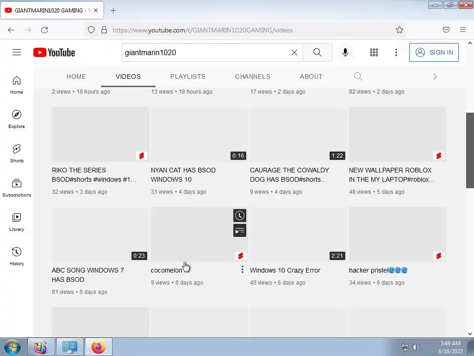The width and height of the screenshot is (474, 356).
Task: Click the Firefox icon in the taskbar
Action: [x=99, y=347]
